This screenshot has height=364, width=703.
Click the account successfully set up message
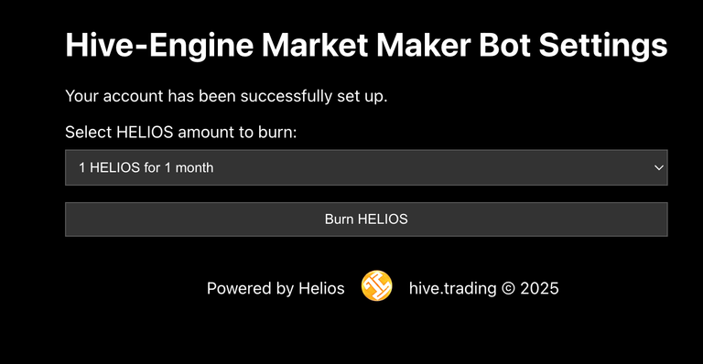226,96
